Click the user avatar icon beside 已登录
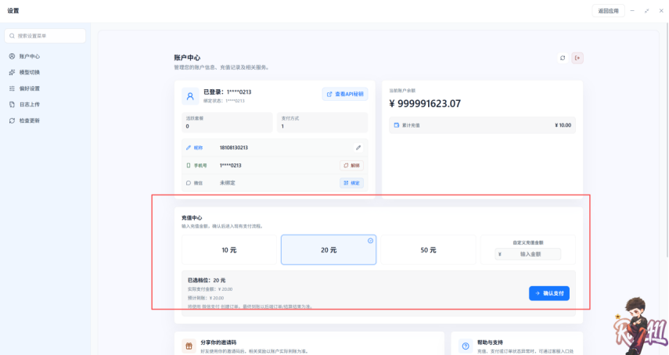 (x=190, y=96)
